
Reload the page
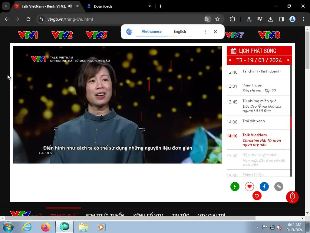pyautogui.click(x=28, y=19)
